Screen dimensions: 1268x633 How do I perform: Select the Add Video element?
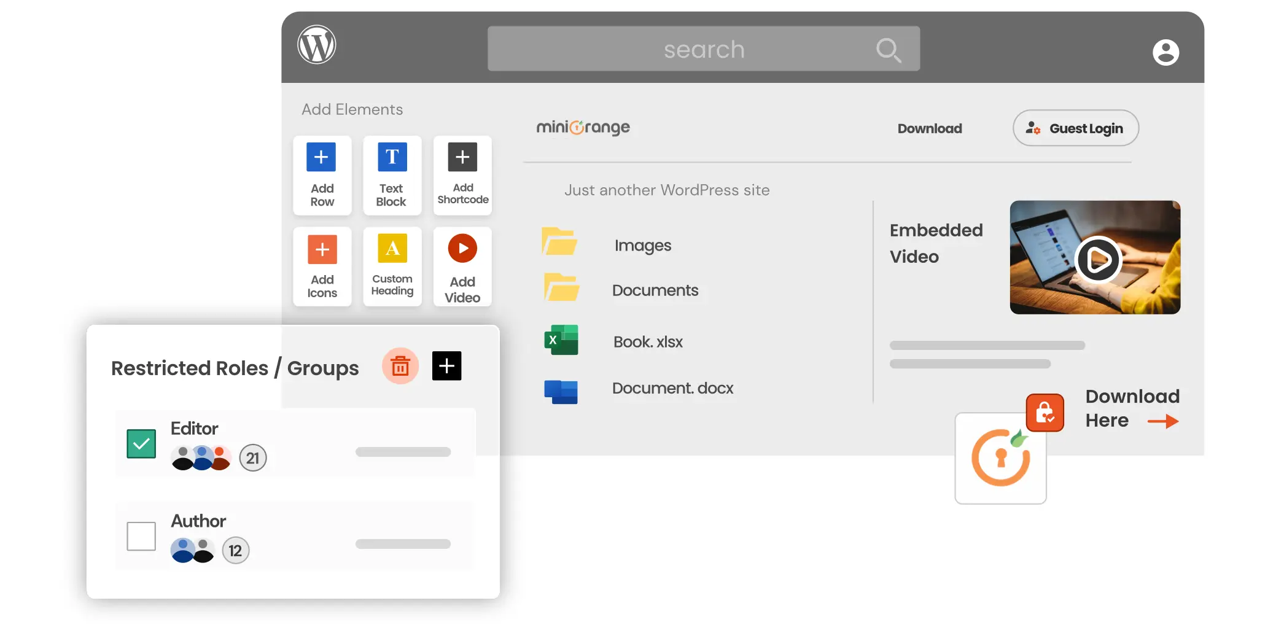(462, 249)
